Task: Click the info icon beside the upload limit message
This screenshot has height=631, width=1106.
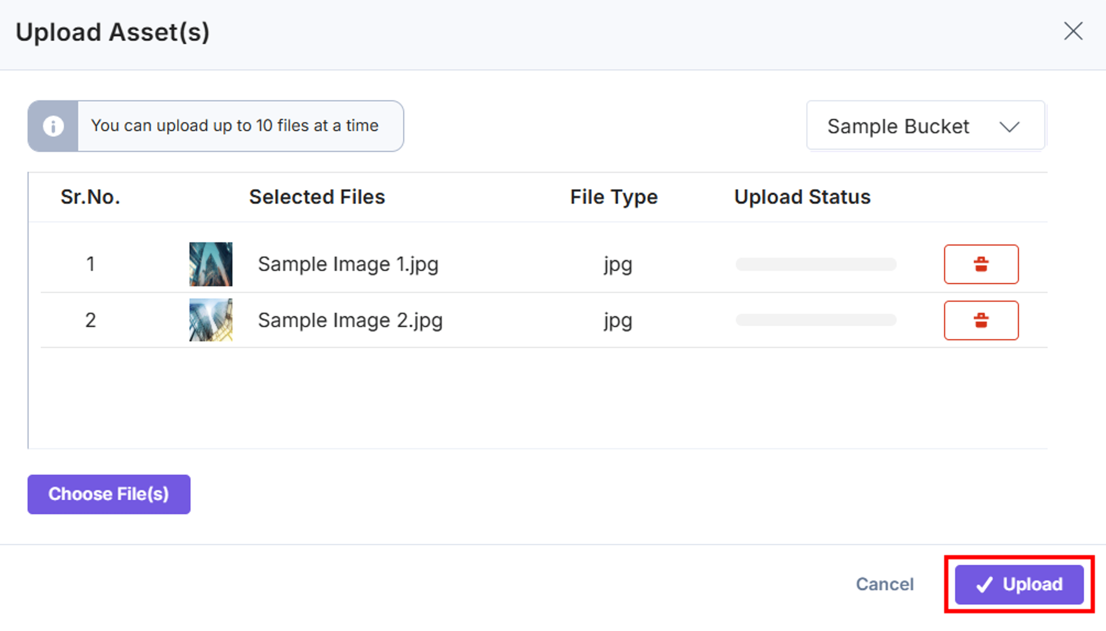Action: click(53, 126)
